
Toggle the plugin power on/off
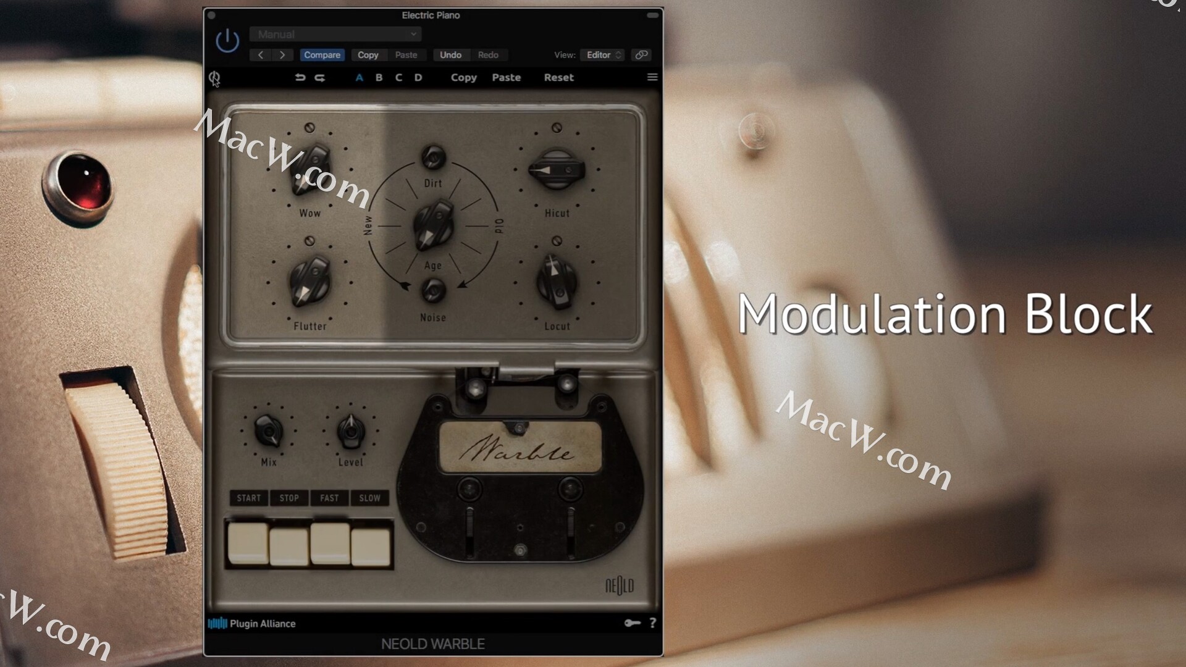click(x=227, y=41)
